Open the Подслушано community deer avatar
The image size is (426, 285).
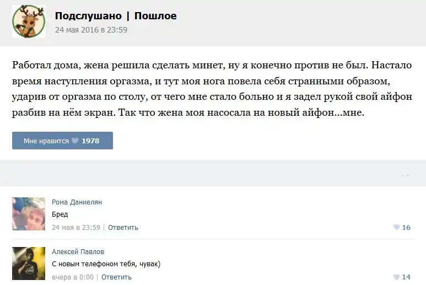click(29, 21)
